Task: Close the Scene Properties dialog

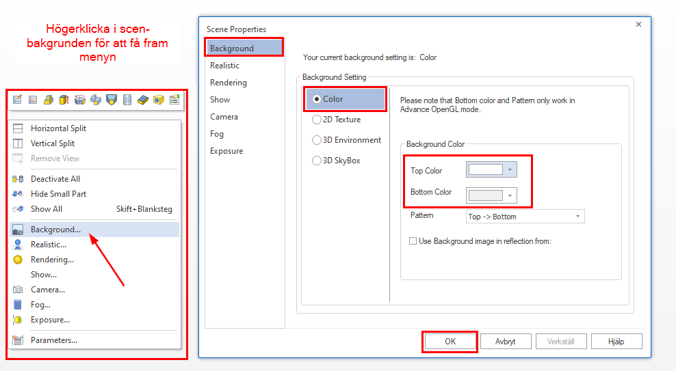Action: 638,25
